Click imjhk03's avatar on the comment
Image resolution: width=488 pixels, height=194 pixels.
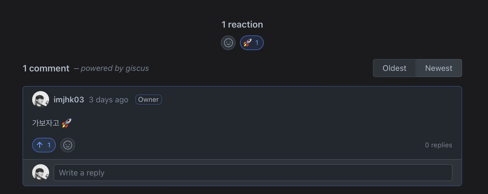click(x=41, y=100)
